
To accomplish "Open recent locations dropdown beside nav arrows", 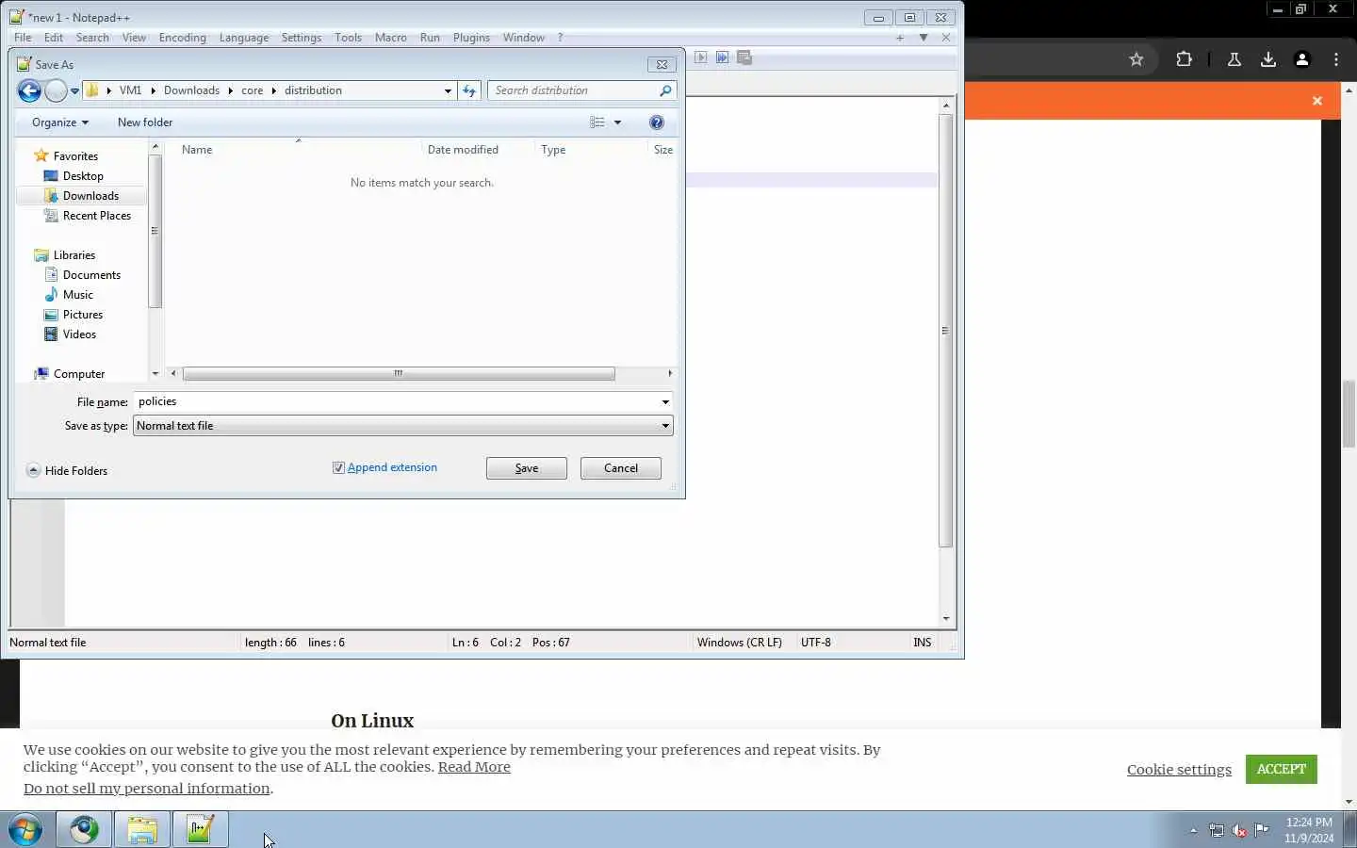I will [74, 91].
